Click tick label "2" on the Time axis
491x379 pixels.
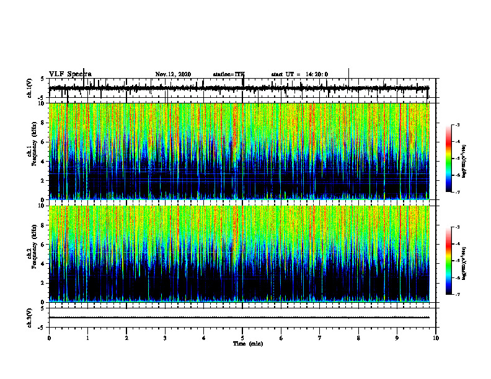(126, 338)
